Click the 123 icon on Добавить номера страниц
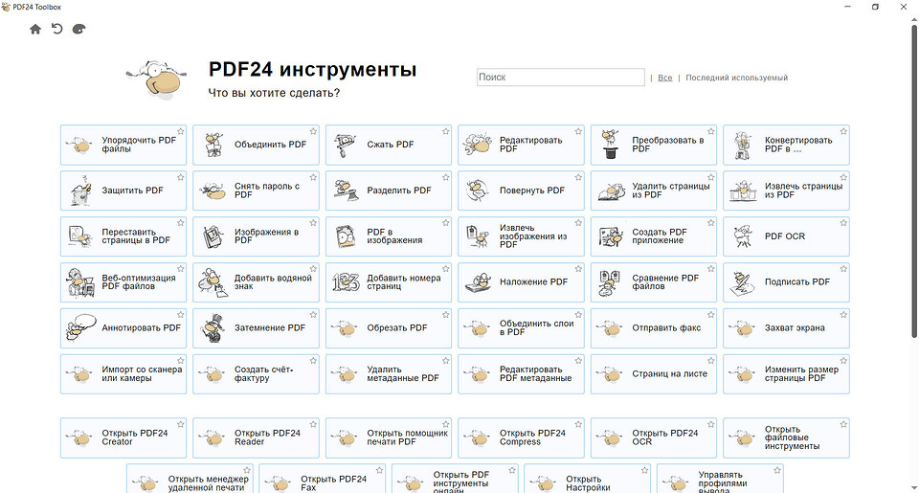Screen dimensions: 919x493 [346, 282]
